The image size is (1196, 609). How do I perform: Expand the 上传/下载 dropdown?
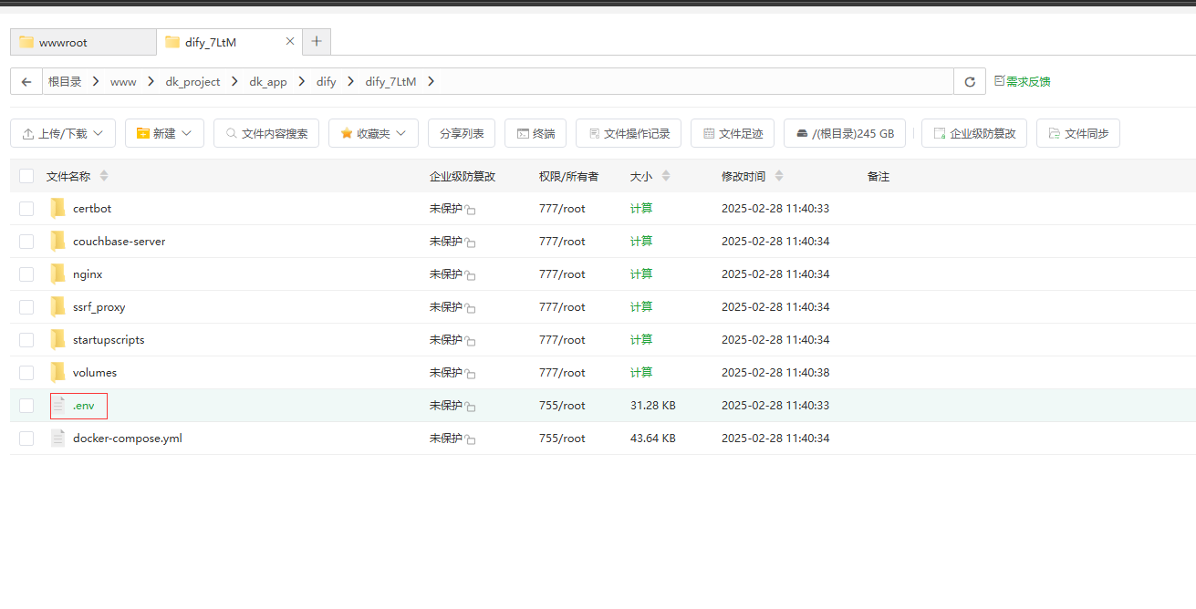click(63, 133)
